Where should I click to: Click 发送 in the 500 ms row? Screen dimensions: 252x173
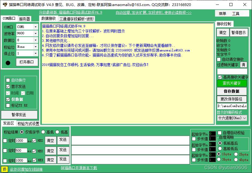pos(63,150)
